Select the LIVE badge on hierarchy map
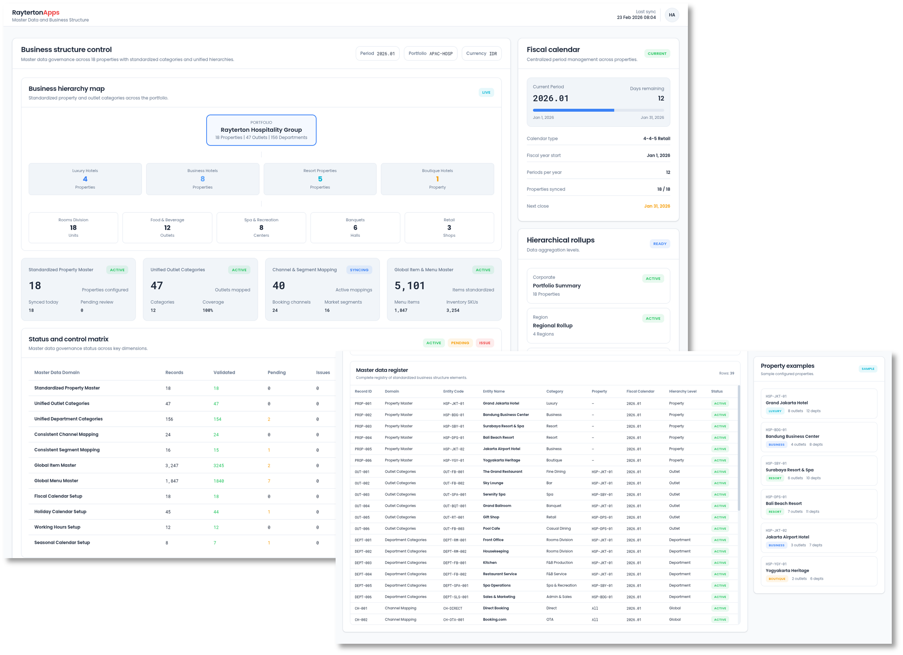The width and height of the screenshot is (903, 655). [x=486, y=92]
